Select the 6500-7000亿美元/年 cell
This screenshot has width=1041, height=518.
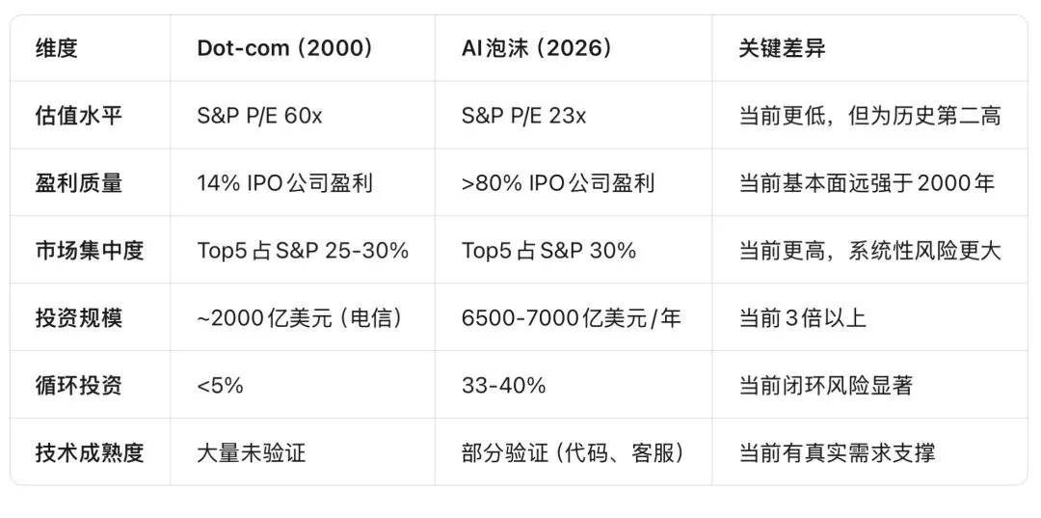click(x=571, y=317)
